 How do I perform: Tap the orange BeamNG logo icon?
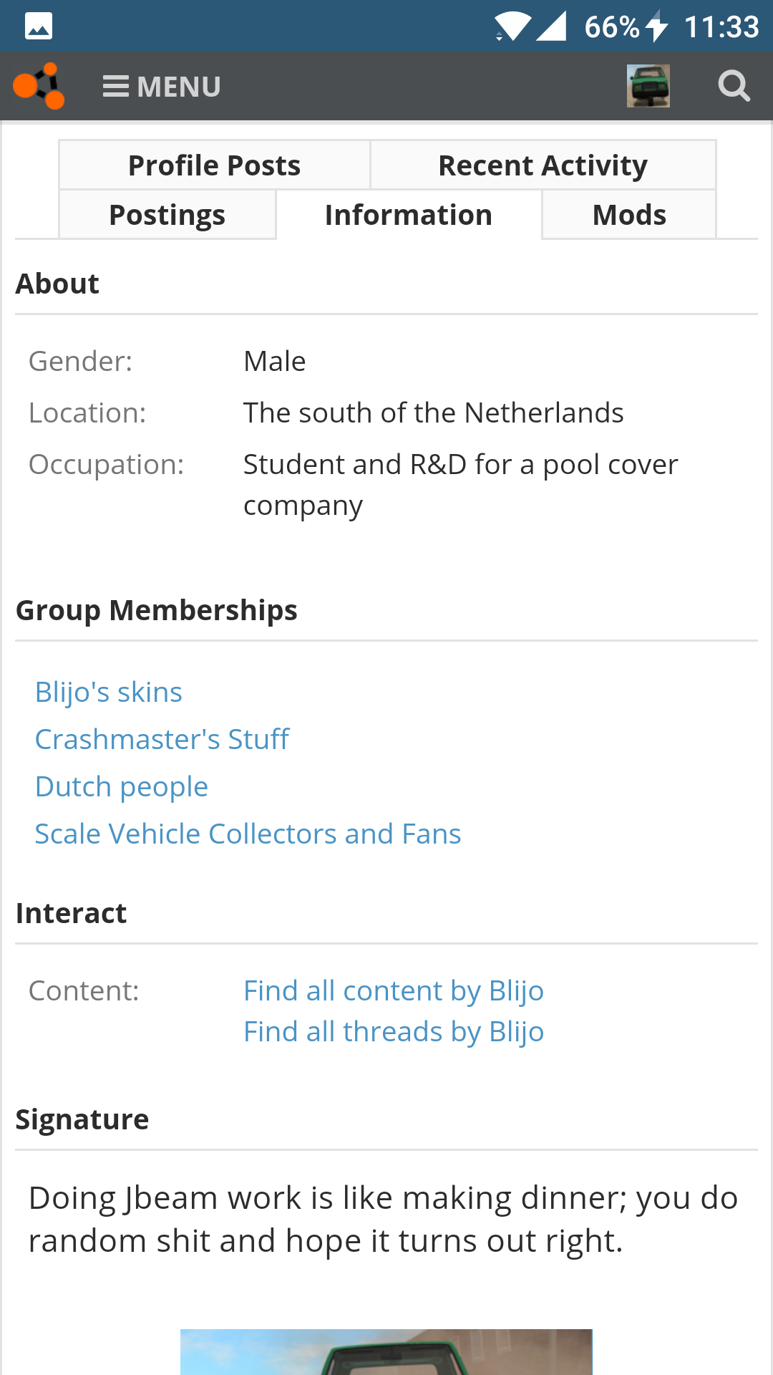point(39,86)
